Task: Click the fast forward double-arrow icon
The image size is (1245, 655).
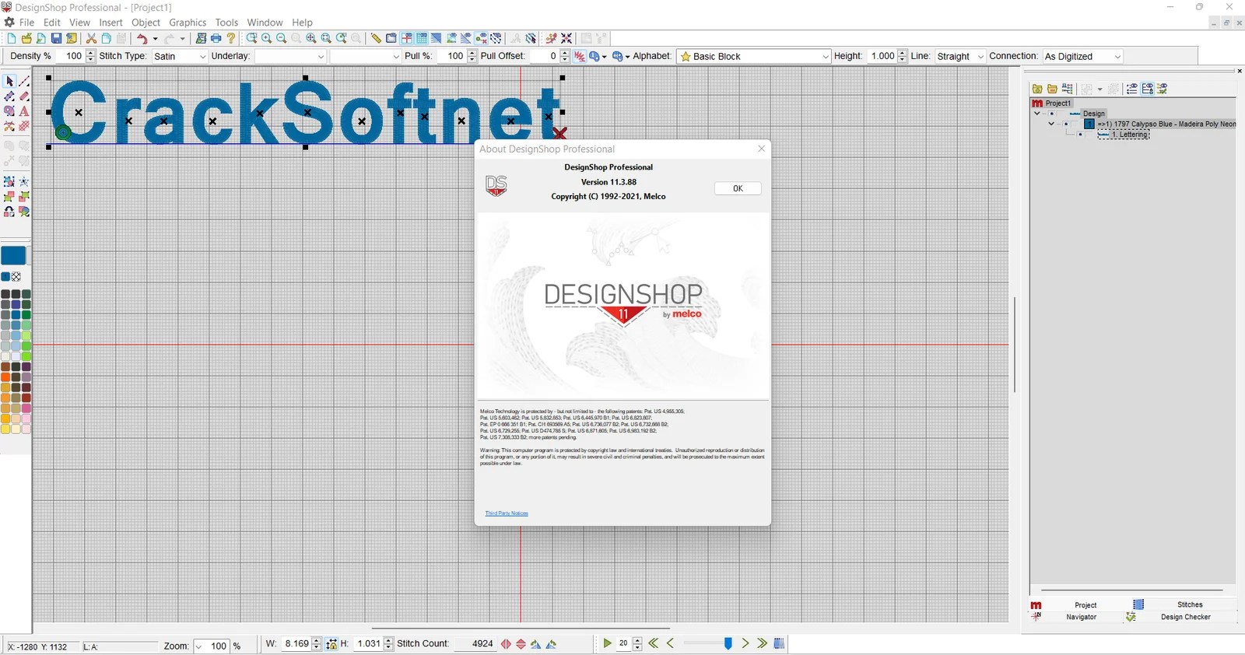Action: tap(762, 643)
